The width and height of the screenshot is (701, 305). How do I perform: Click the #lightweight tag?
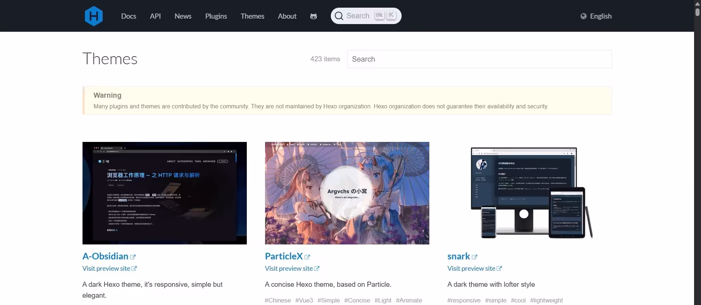[547, 300]
